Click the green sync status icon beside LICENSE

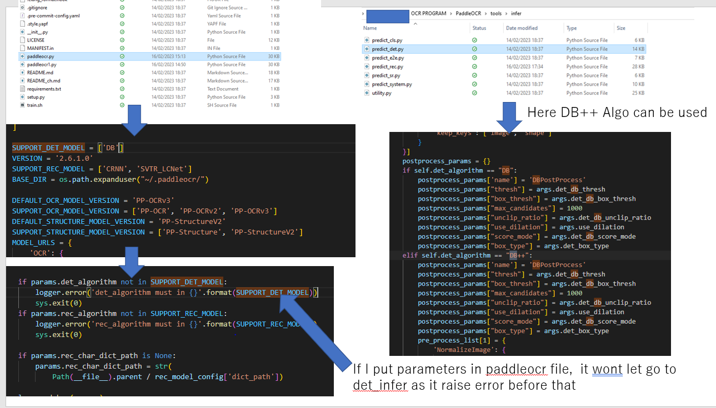pyautogui.click(x=122, y=40)
